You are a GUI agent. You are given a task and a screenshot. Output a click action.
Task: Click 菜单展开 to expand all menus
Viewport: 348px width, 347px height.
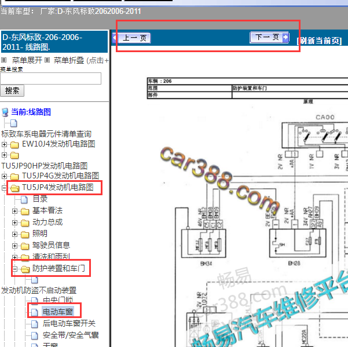click(27, 60)
